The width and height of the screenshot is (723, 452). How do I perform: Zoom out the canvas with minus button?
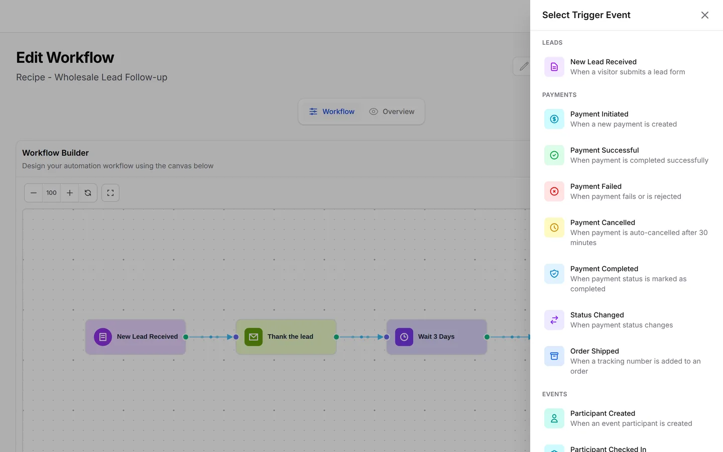(34, 193)
